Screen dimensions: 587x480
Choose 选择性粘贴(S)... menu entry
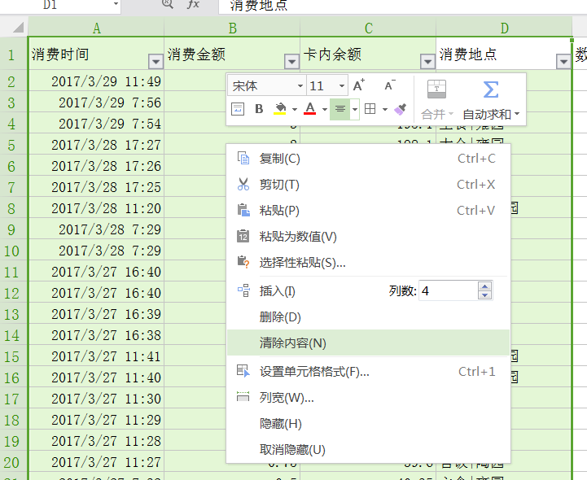(368, 262)
